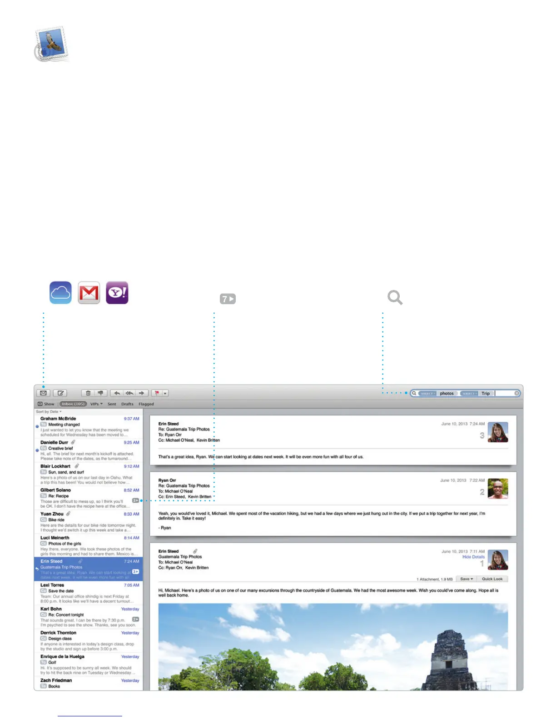Viewport: 556px width, 720px height.
Task: Open the attached Guatemala temple photo
Action: [x=333, y=646]
